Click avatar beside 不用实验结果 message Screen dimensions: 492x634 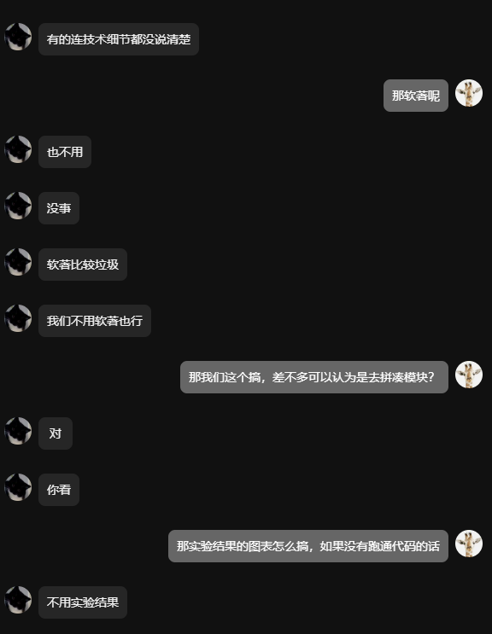coord(18,600)
